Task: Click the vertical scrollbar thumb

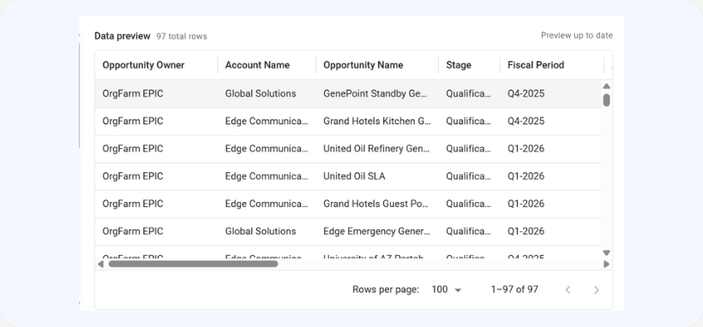Action: pos(607,100)
